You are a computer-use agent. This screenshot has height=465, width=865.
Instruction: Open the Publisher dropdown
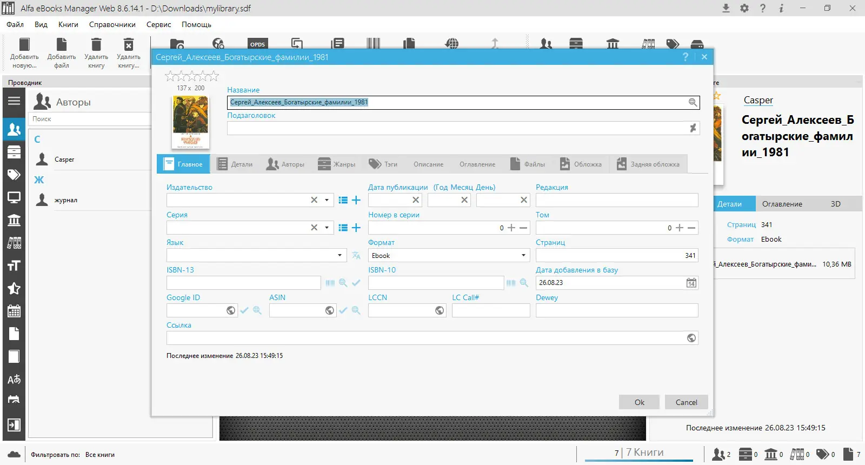pos(327,200)
